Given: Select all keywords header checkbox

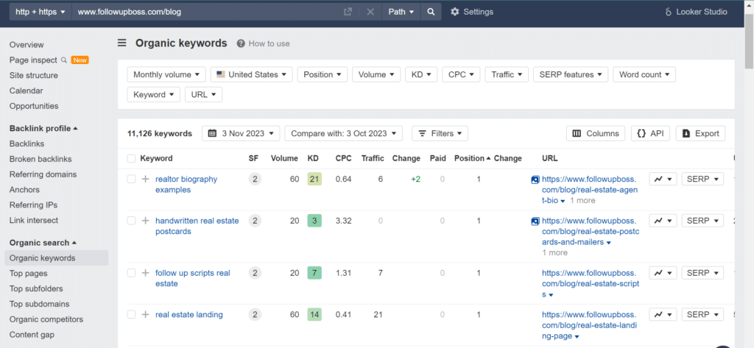Looking at the screenshot, I should click(131, 159).
